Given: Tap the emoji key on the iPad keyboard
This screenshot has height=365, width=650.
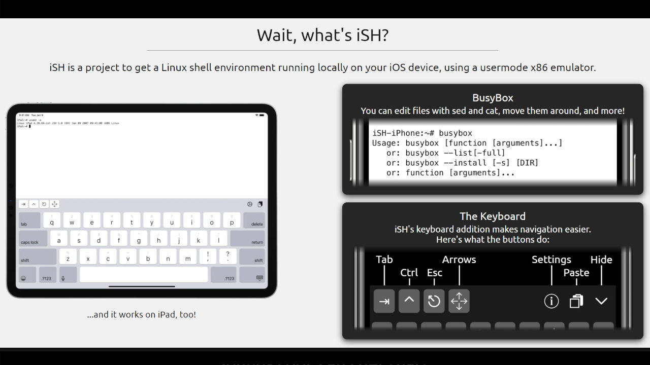Looking at the screenshot, I should click(x=27, y=275).
